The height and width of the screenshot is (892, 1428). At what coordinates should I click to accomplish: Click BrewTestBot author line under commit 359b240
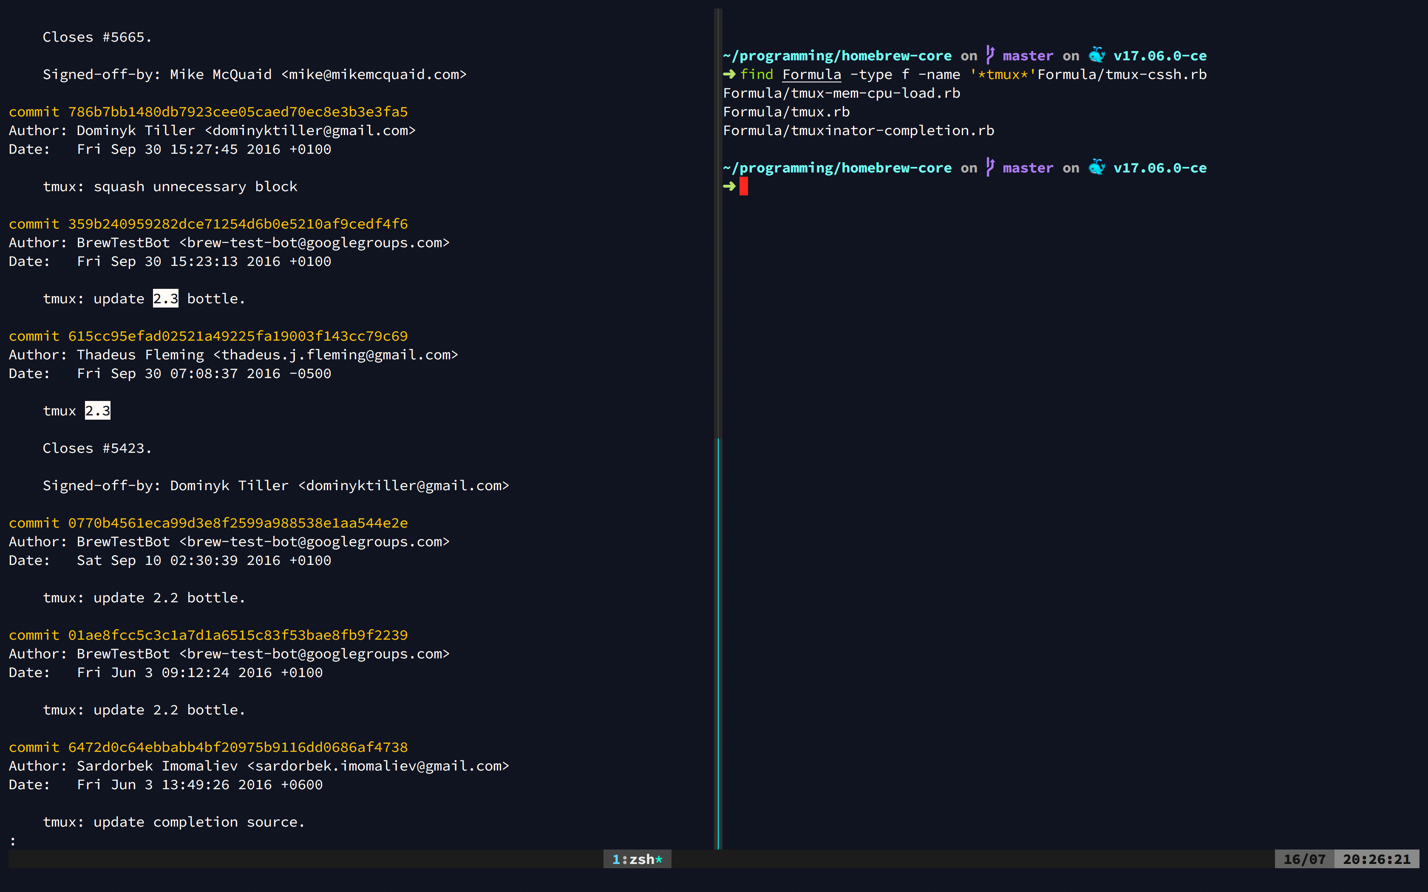point(229,243)
